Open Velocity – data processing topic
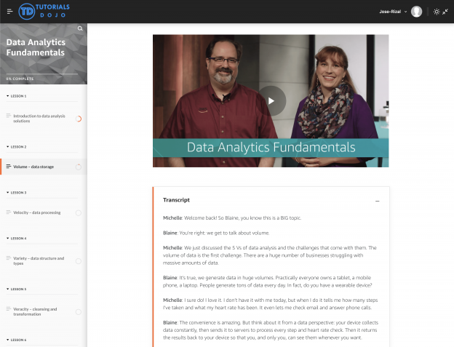 point(36,212)
